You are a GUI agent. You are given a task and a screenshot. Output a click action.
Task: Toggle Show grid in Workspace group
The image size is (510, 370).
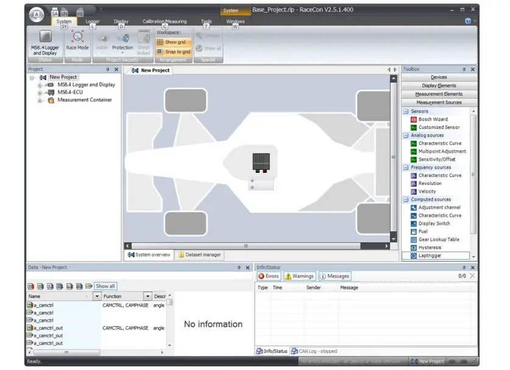(174, 42)
